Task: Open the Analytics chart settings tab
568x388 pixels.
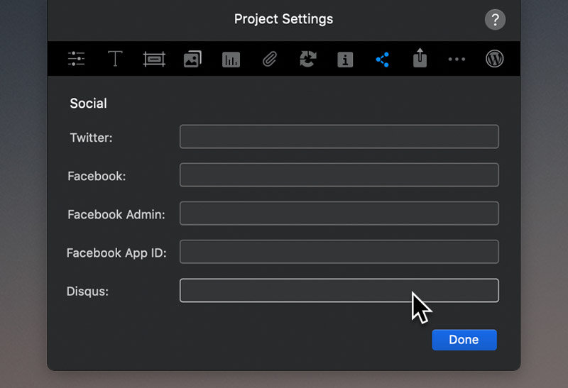Action: pyautogui.click(x=231, y=60)
